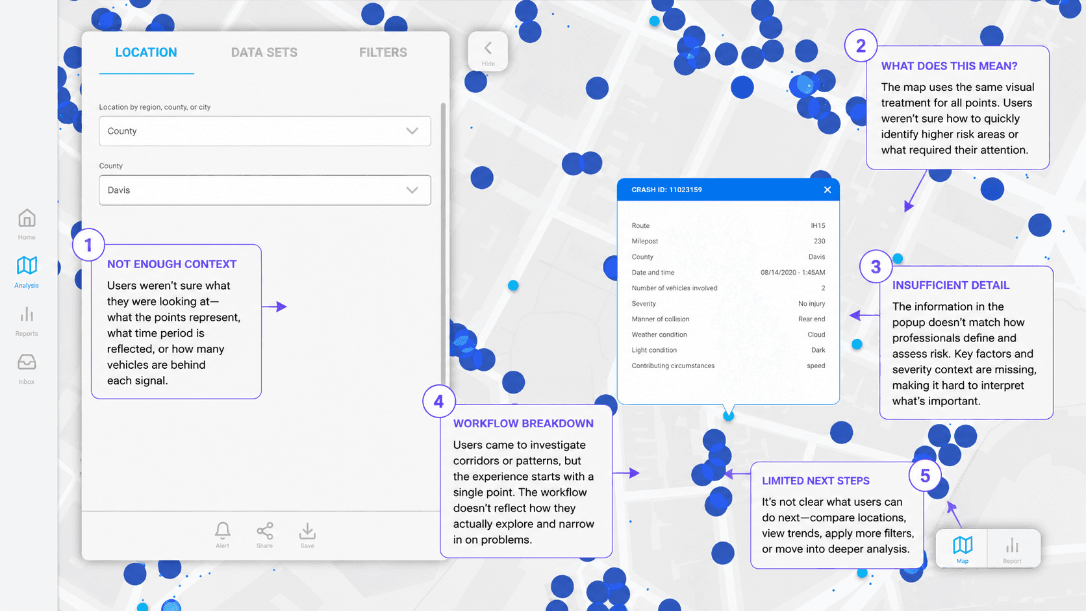The width and height of the screenshot is (1086, 611).
Task: Open the Inbox tray icon
Action: click(x=27, y=362)
